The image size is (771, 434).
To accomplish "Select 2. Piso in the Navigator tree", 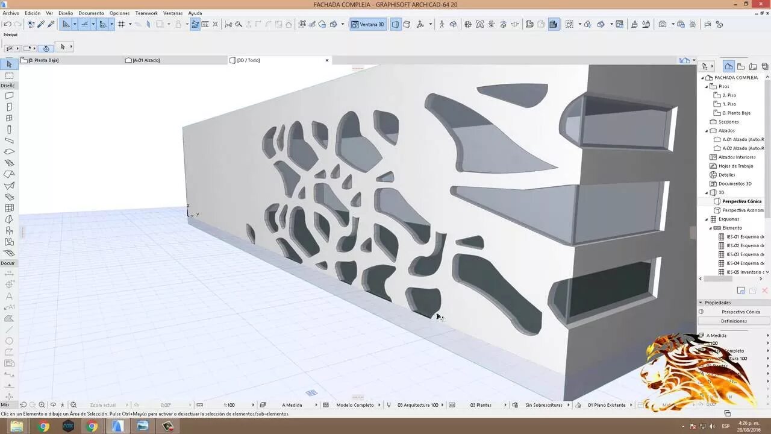I will (729, 95).
